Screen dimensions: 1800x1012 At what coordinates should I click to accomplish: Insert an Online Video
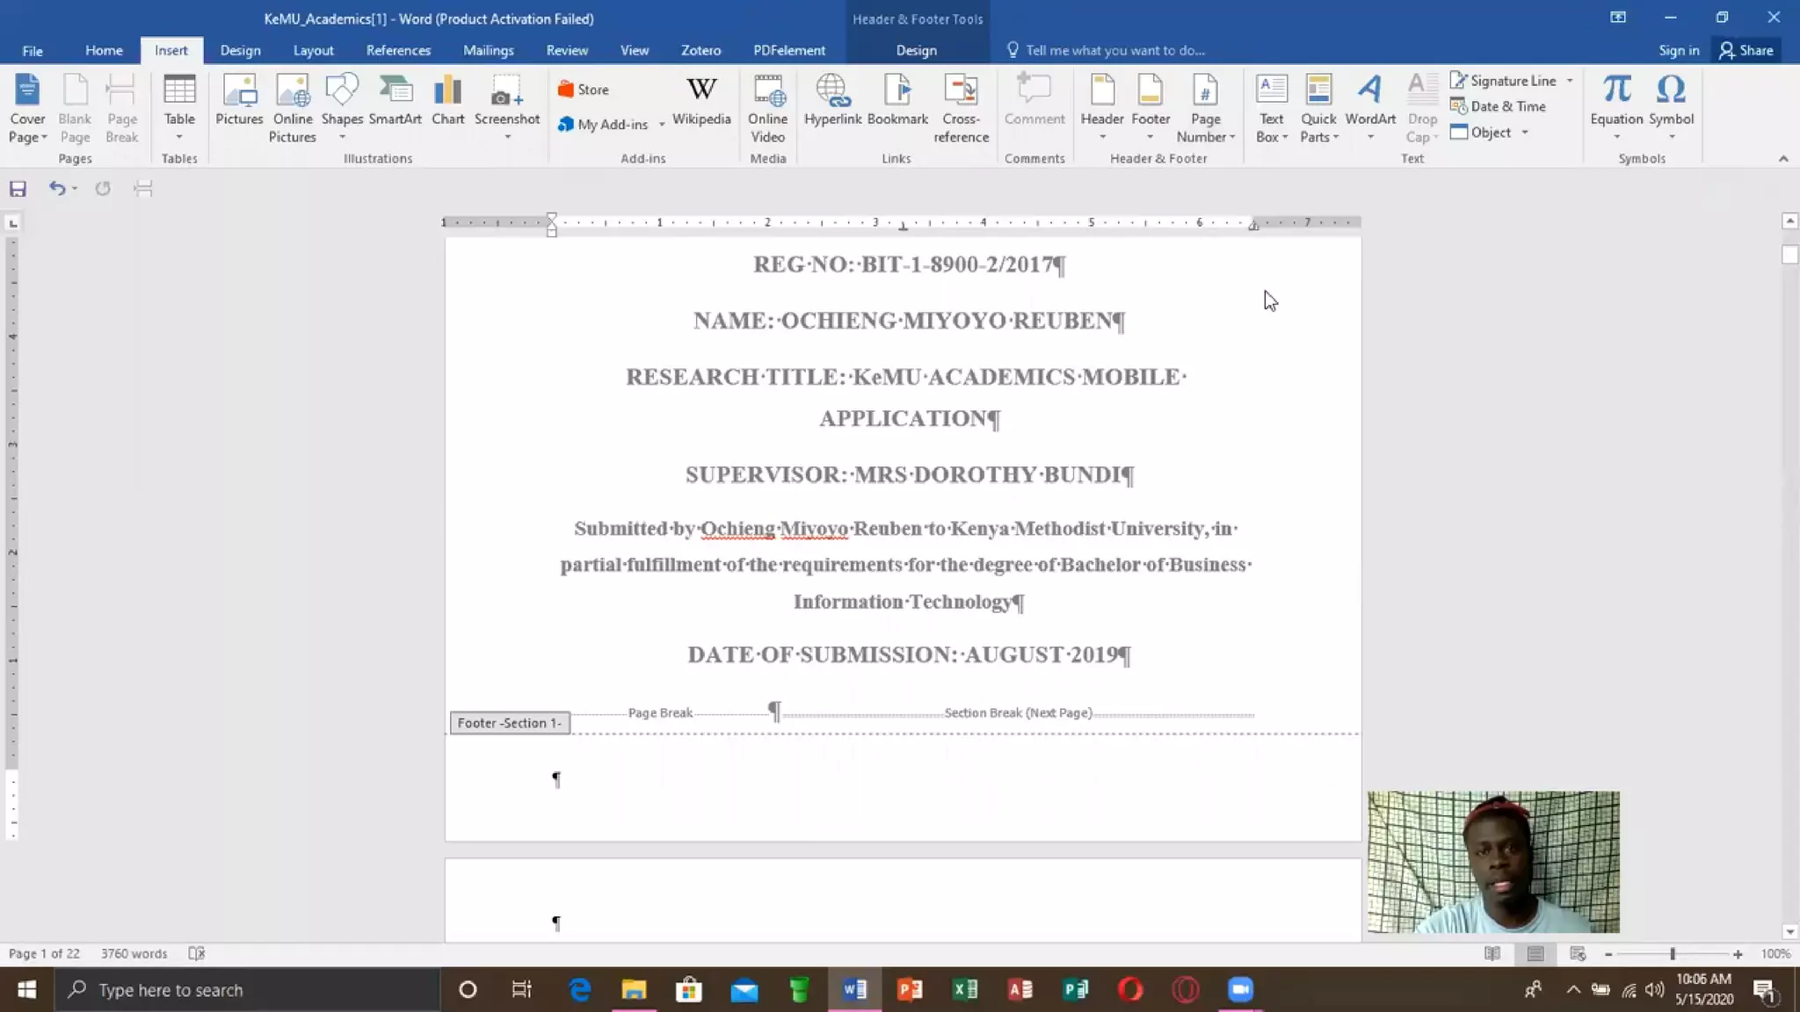coord(768,109)
